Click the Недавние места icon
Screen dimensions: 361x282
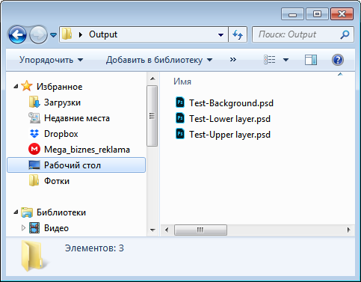point(34,118)
